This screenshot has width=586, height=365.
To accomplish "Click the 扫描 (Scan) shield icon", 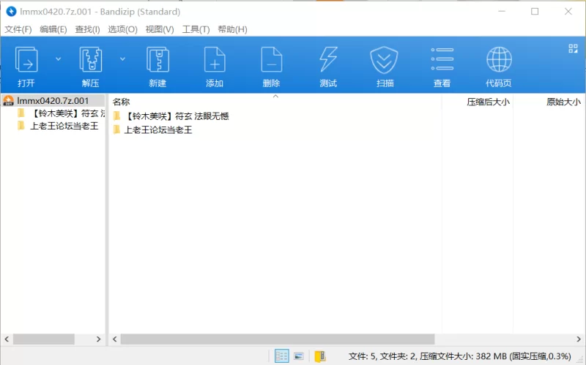I will pos(384,60).
